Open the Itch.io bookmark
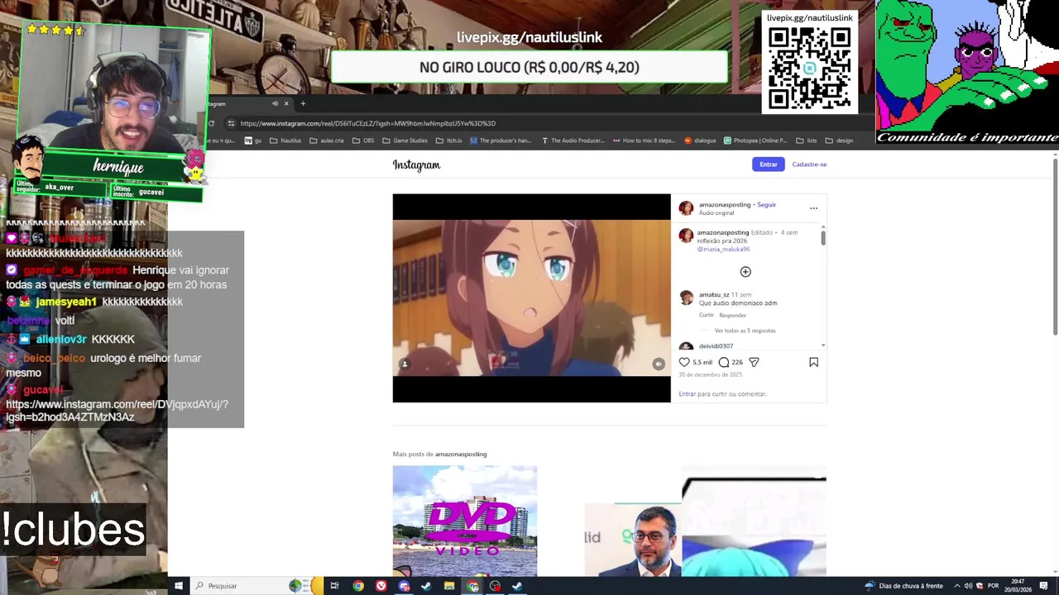Image resolution: width=1059 pixels, height=595 pixels. click(449, 140)
